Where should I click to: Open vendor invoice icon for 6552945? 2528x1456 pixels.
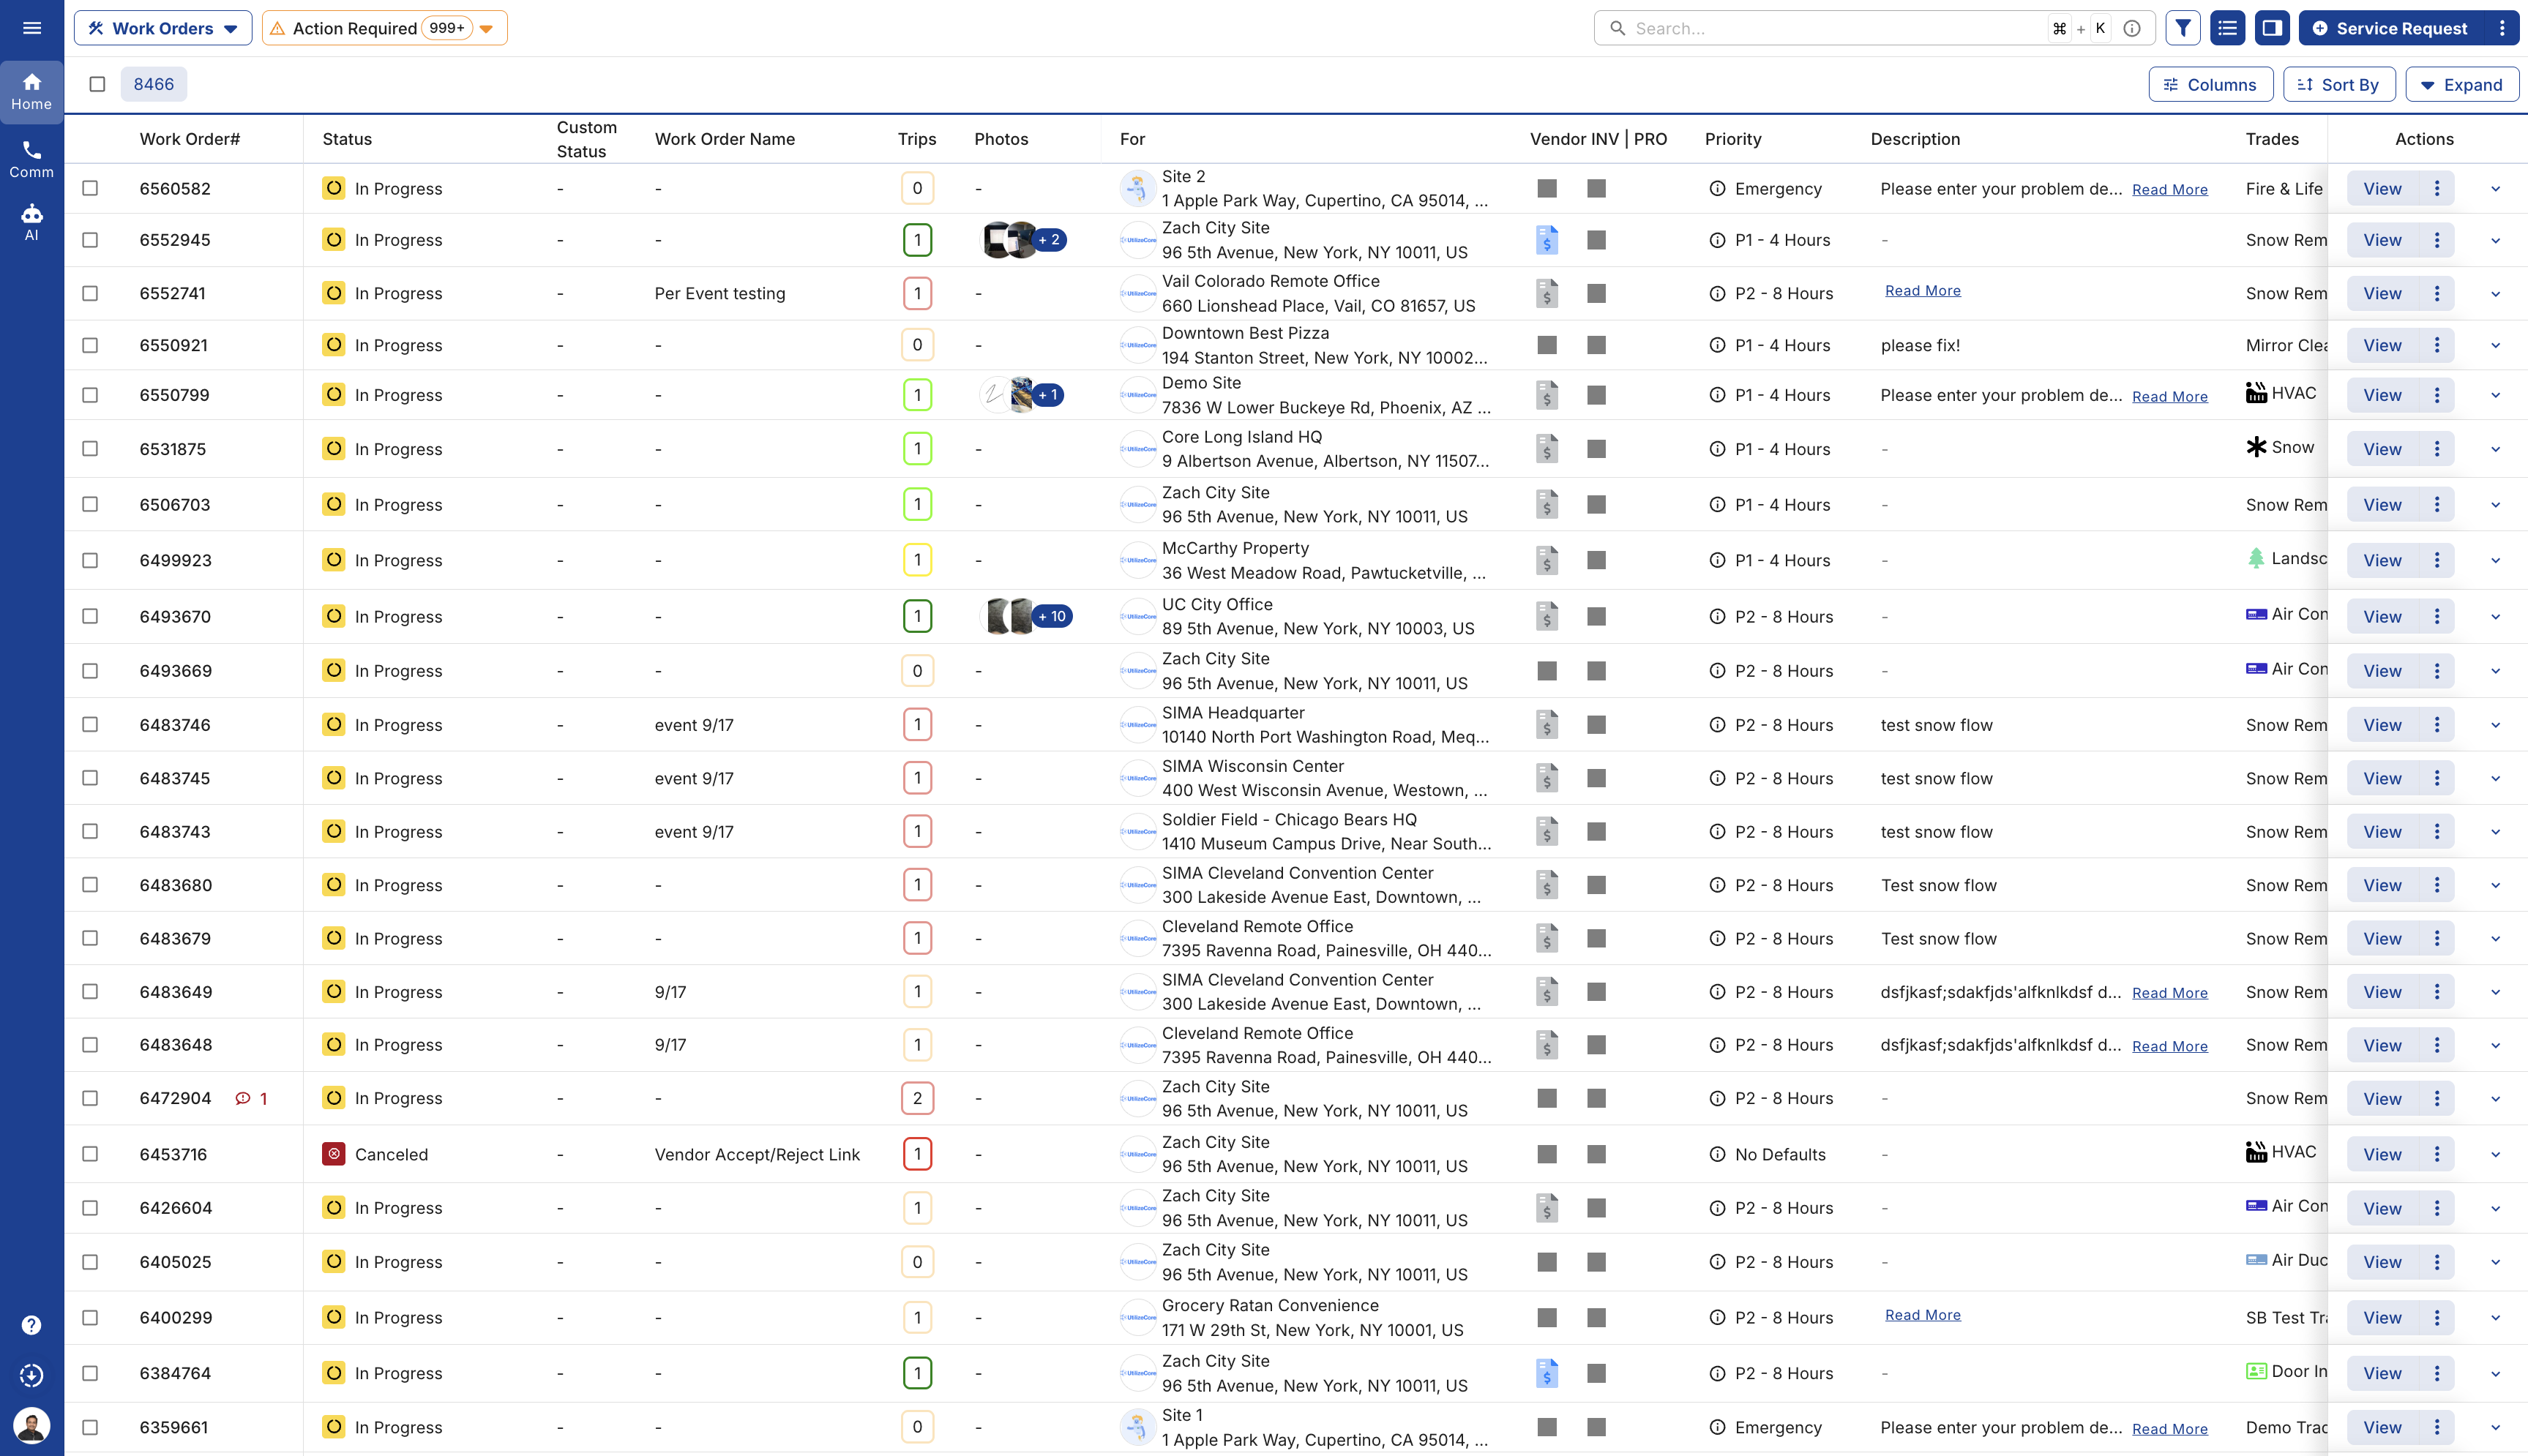[x=1547, y=240]
